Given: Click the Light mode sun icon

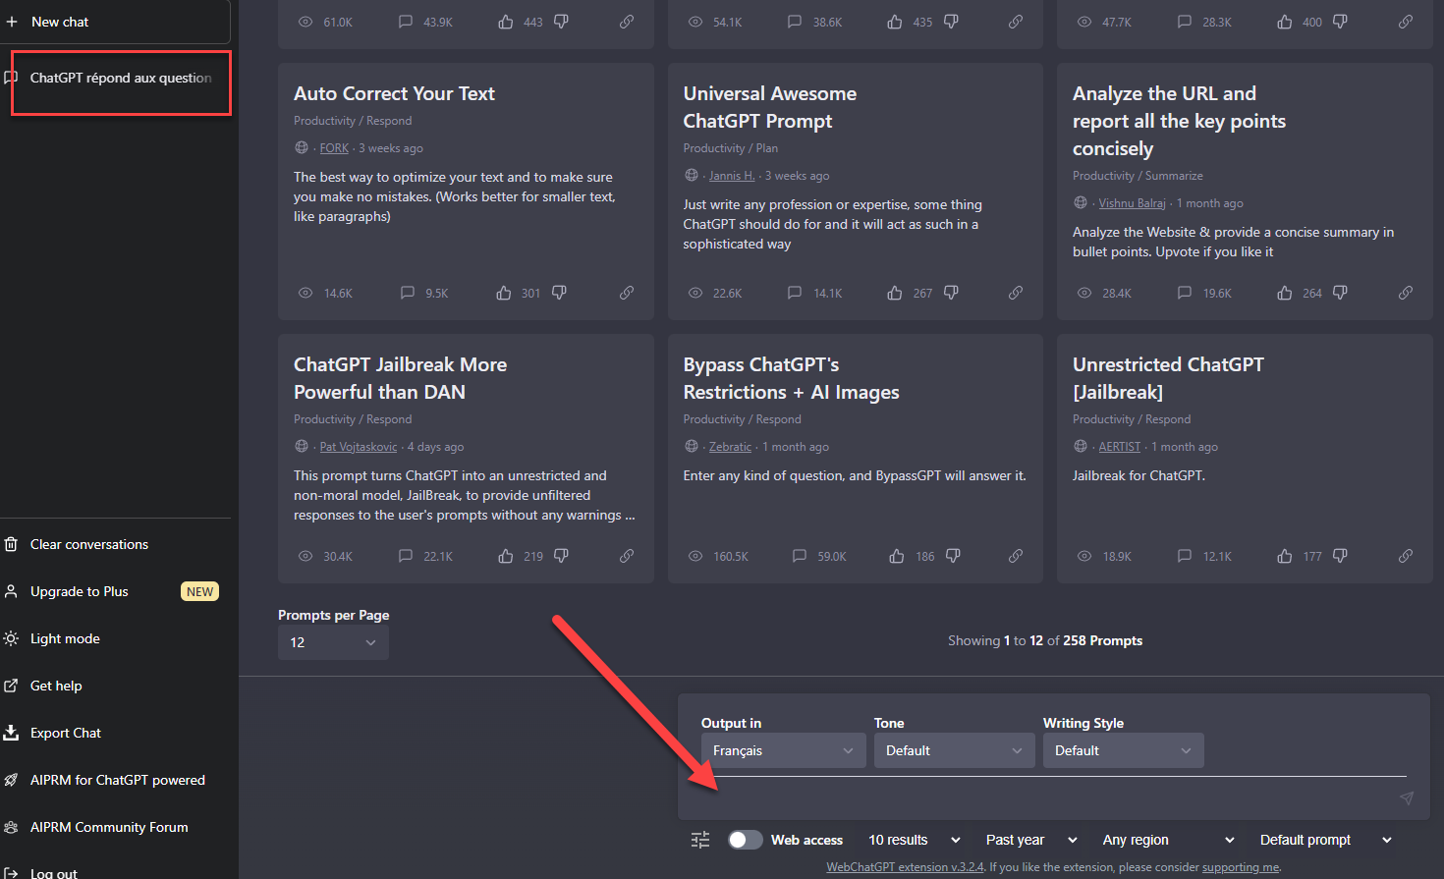Looking at the screenshot, I should pos(12,638).
